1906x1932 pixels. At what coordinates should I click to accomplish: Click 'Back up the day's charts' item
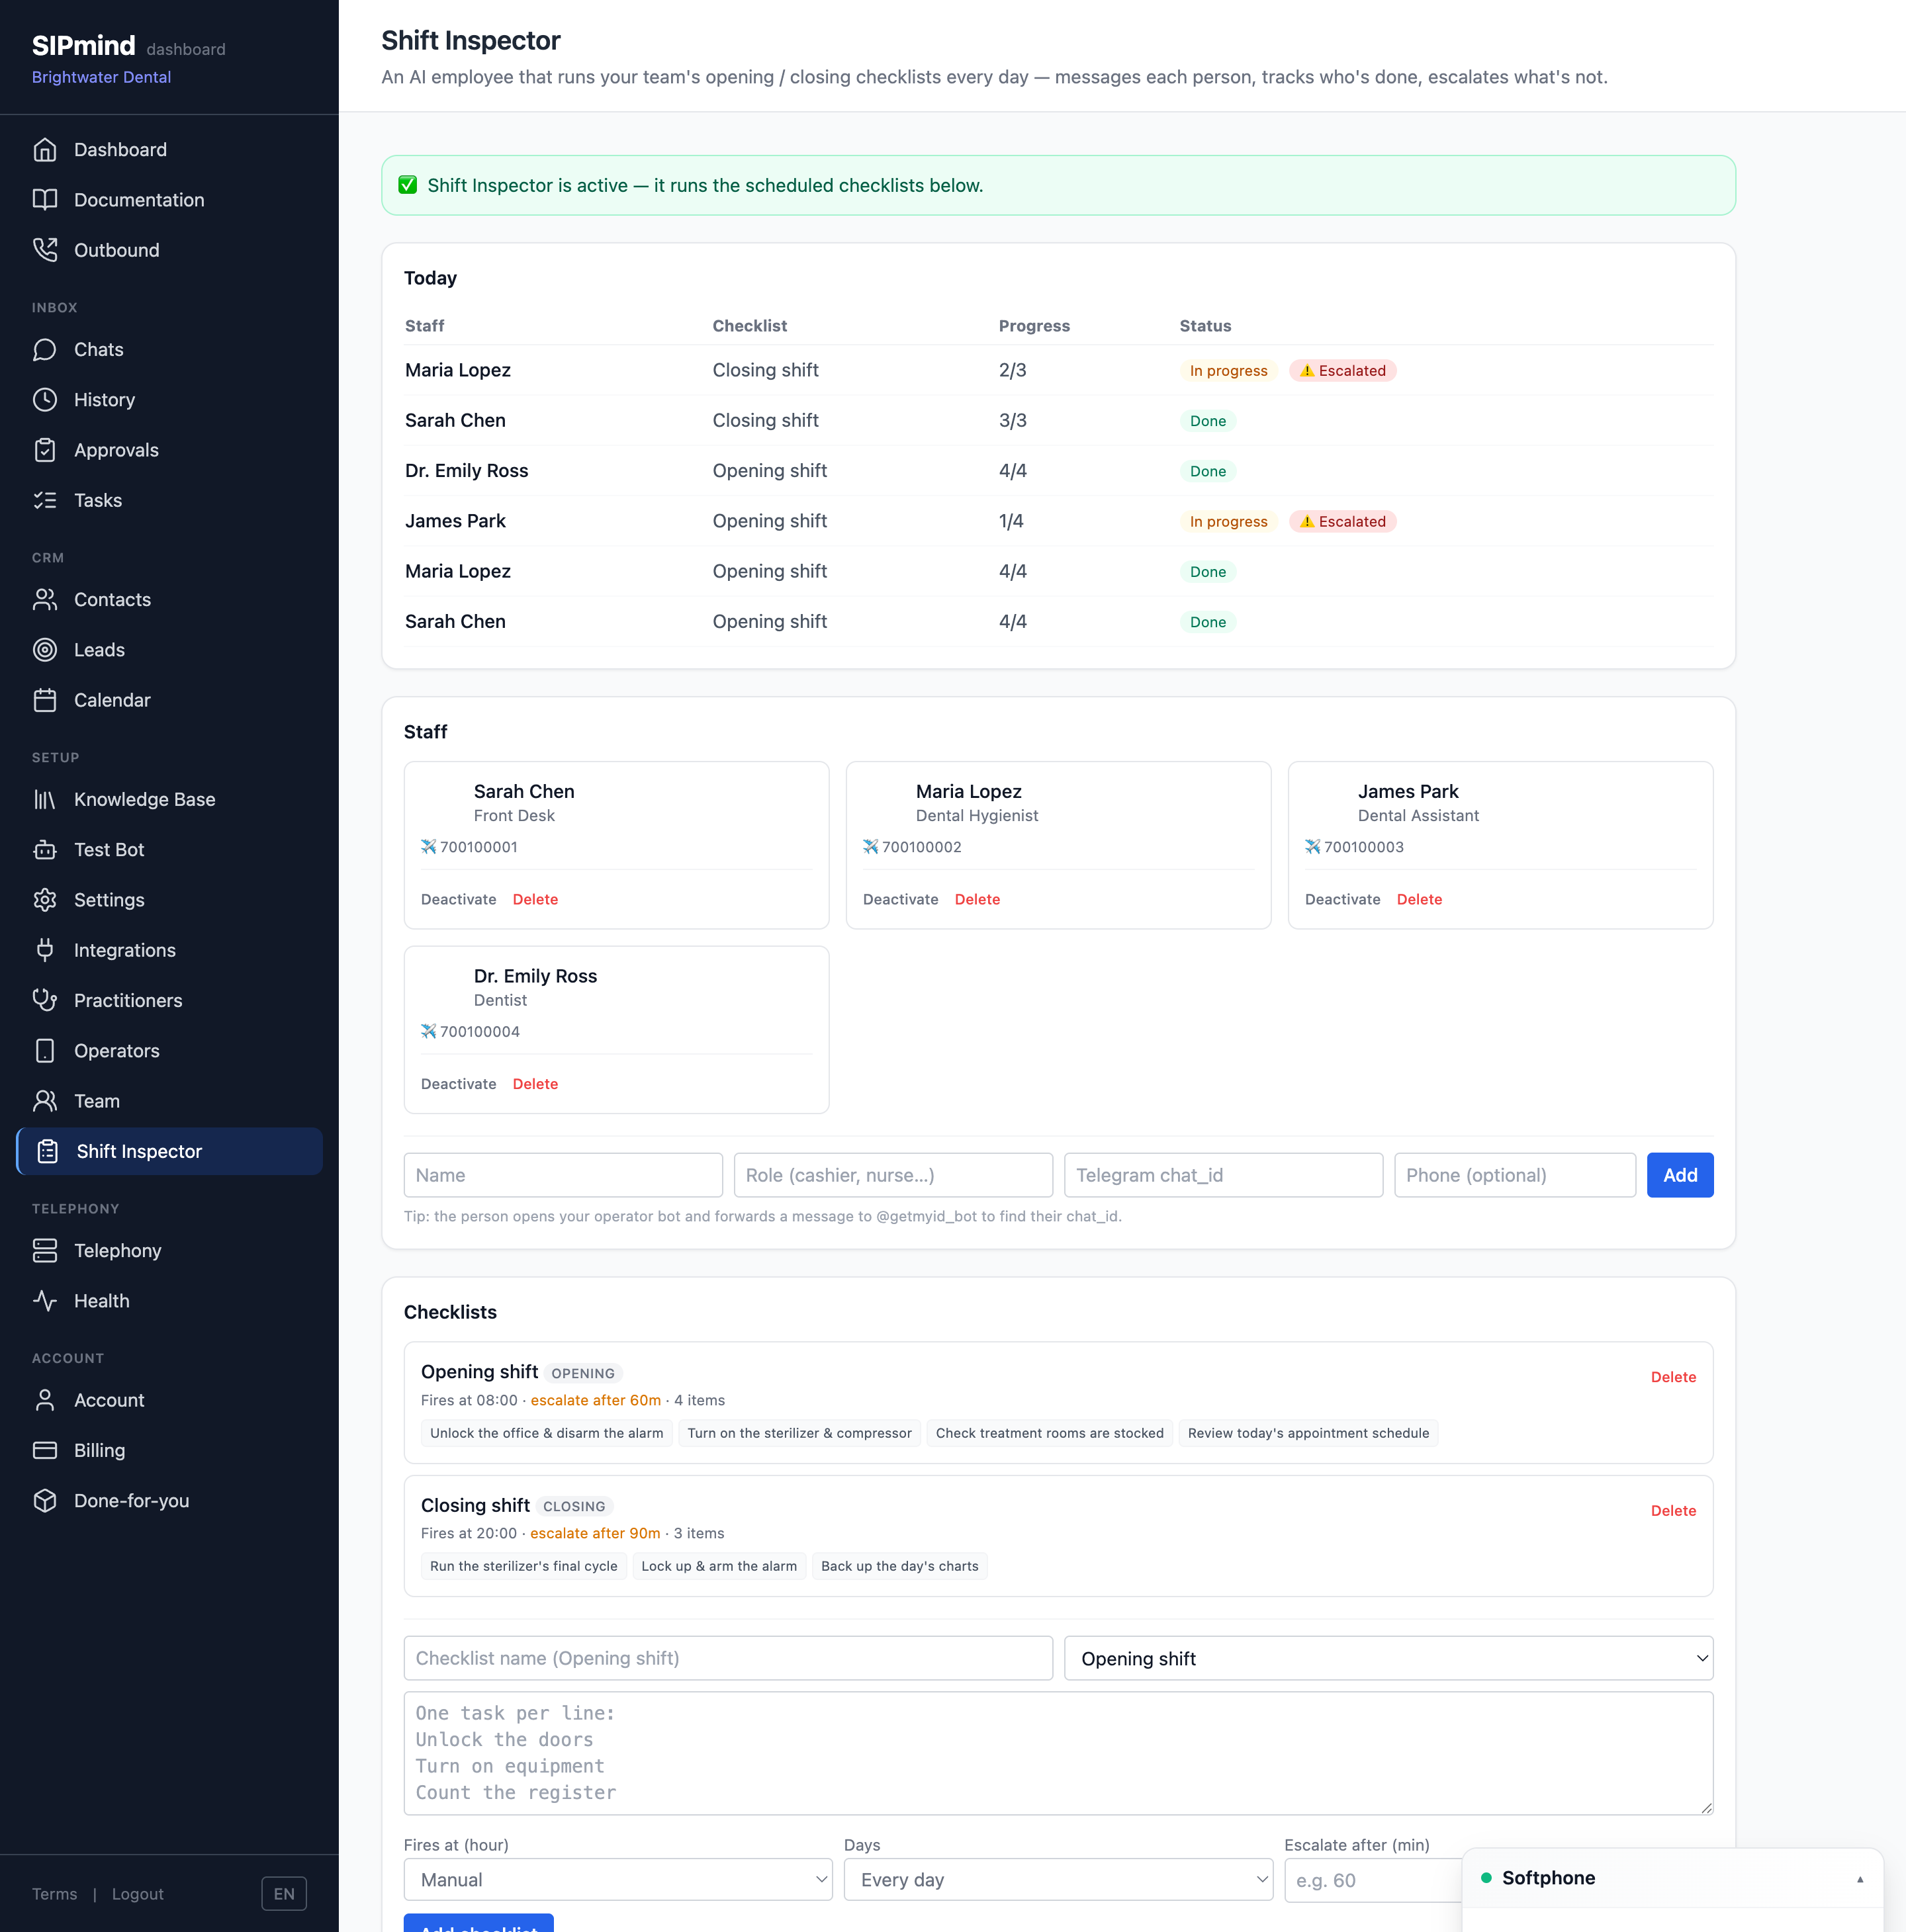click(x=899, y=1566)
